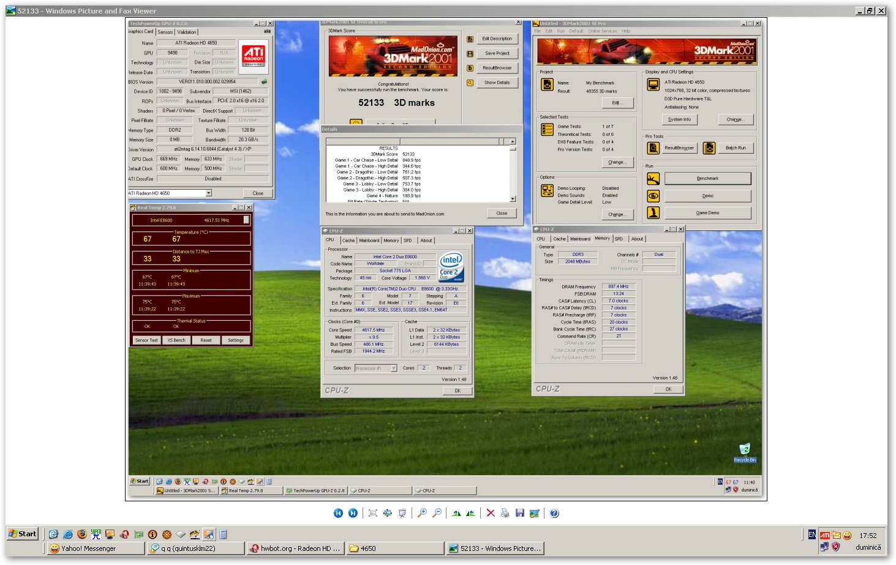This screenshot has height=565, width=896.
Task: Click the Yahoo smiley tray icon
Action: click(847, 535)
